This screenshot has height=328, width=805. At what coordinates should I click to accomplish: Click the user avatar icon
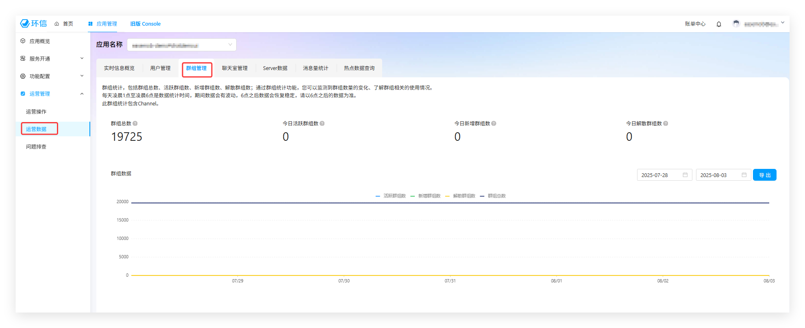(736, 24)
